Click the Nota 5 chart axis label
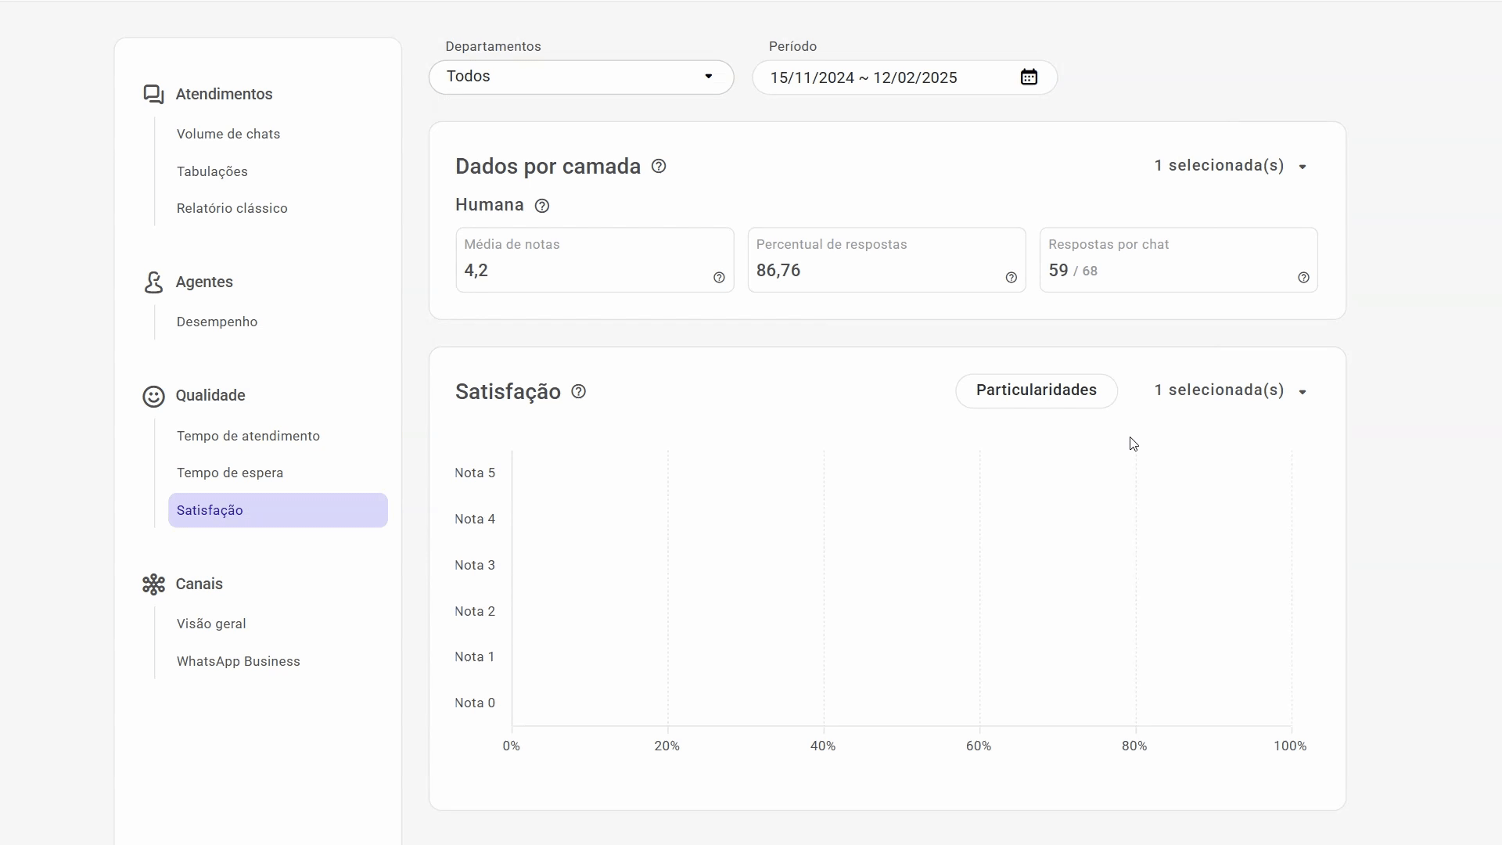Viewport: 1502px width, 845px height. [475, 473]
